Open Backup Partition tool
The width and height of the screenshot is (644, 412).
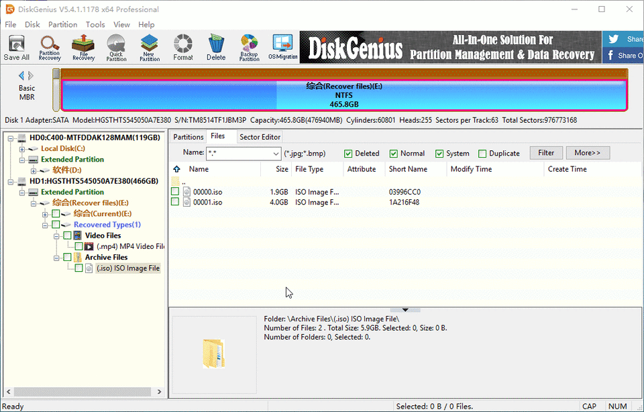point(250,47)
